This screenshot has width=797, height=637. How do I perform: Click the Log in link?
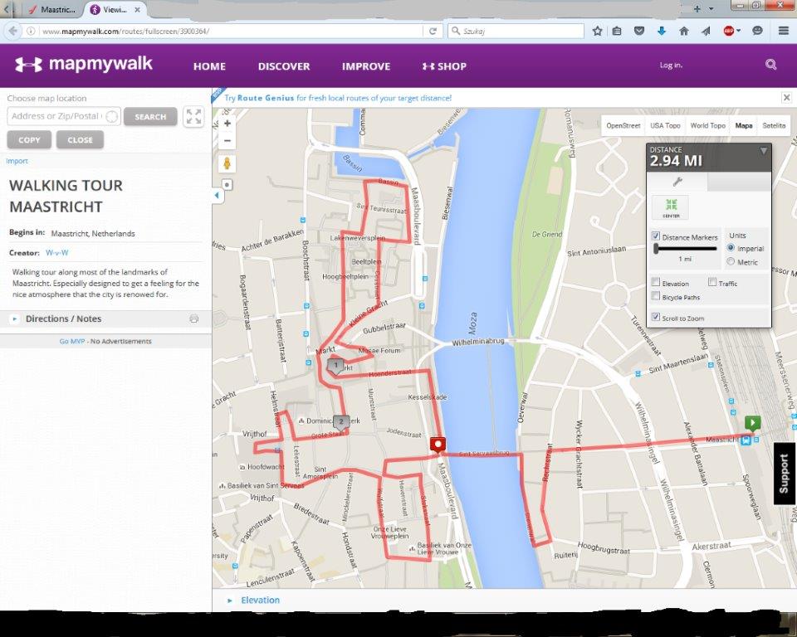(671, 65)
